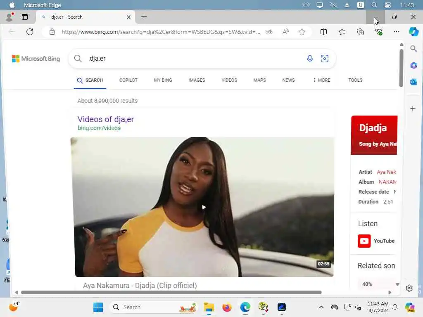This screenshot has height=317, width=423.
Task: Select the dja,er - Search tab
Action: pos(85,17)
